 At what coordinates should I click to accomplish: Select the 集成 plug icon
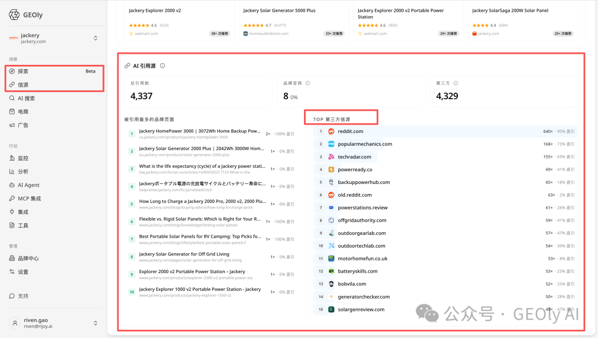click(x=12, y=212)
